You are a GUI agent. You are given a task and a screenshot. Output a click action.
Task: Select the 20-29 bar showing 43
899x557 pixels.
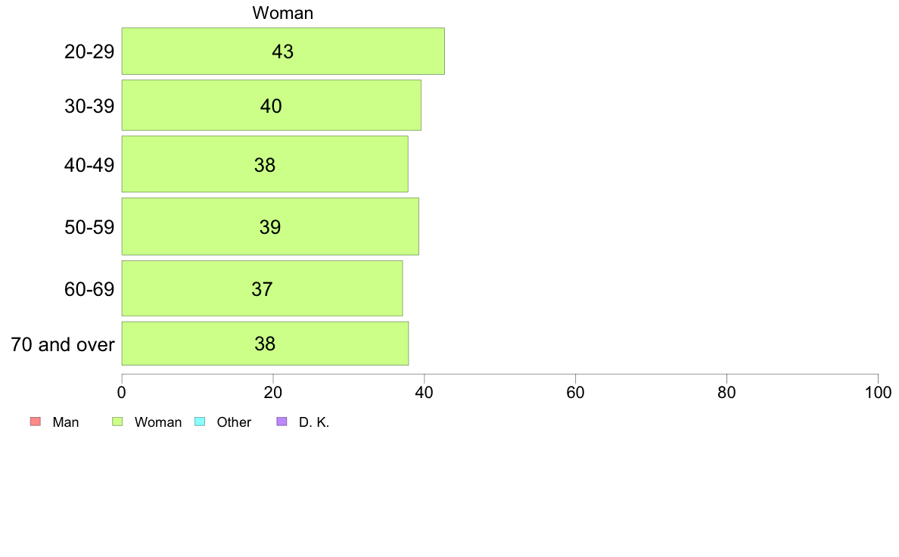283,51
